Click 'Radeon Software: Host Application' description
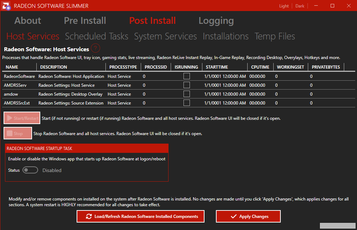Viewport: 357px width, 230px height. tap(71, 76)
